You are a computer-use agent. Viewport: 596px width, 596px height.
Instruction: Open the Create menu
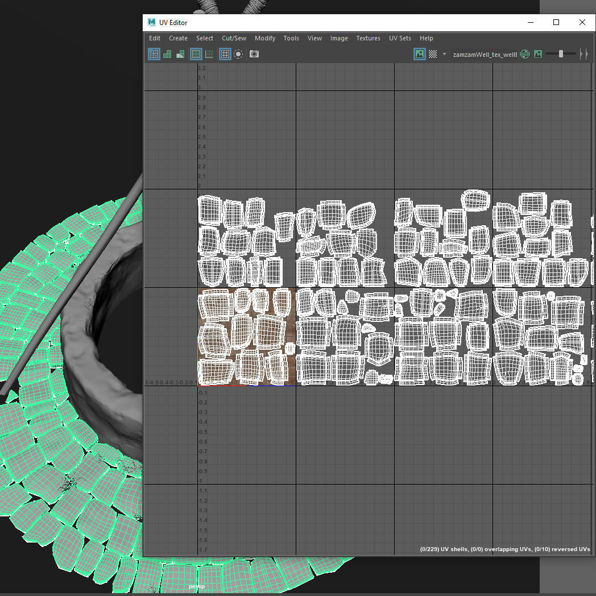178,39
